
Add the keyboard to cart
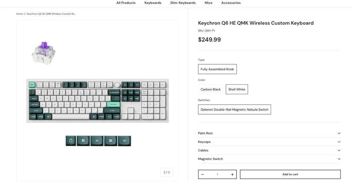click(290, 174)
